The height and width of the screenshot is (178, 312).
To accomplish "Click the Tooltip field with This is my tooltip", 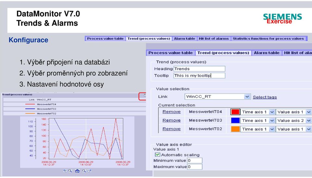I will point(199,76).
